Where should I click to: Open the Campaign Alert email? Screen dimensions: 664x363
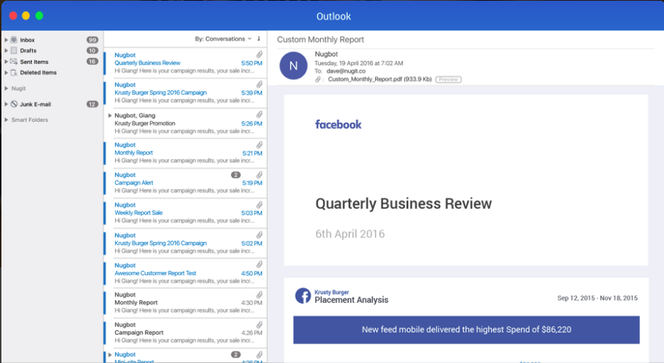click(x=185, y=183)
